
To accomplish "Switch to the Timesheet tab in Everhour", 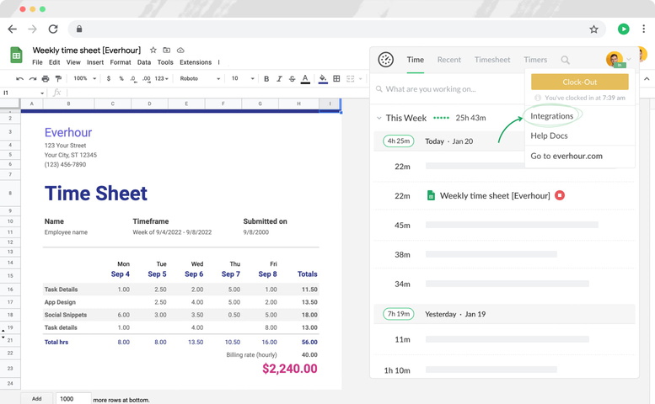I will coord(492,60).
